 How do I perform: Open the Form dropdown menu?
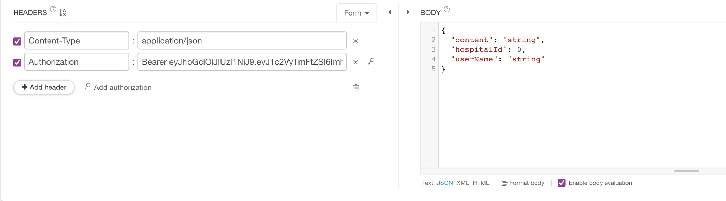[x=356, y=13]
